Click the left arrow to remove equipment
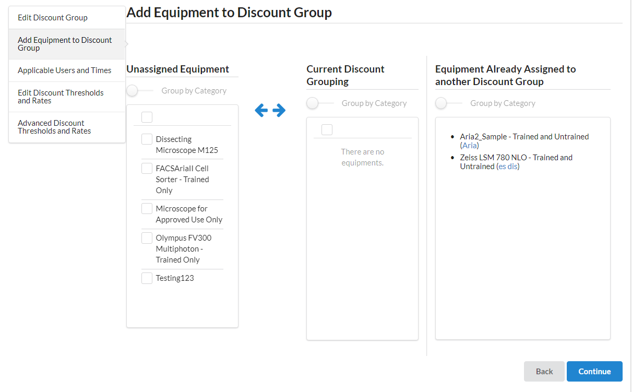 pyautogui.click(x=261, y=110)
